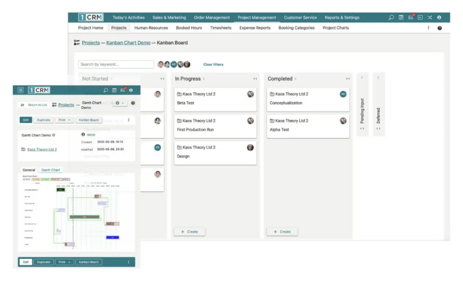Open Human Resources tab

tap(151, 28)
